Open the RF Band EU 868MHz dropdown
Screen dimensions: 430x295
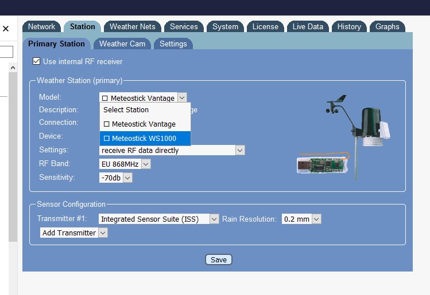coord(125,164)
